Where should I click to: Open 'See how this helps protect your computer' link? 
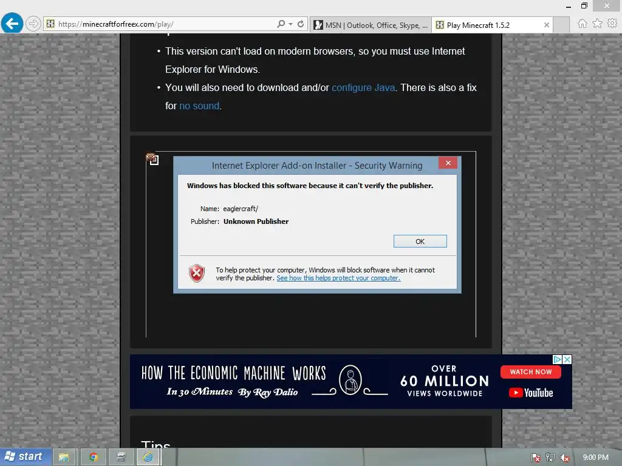(x=338, y=278)
